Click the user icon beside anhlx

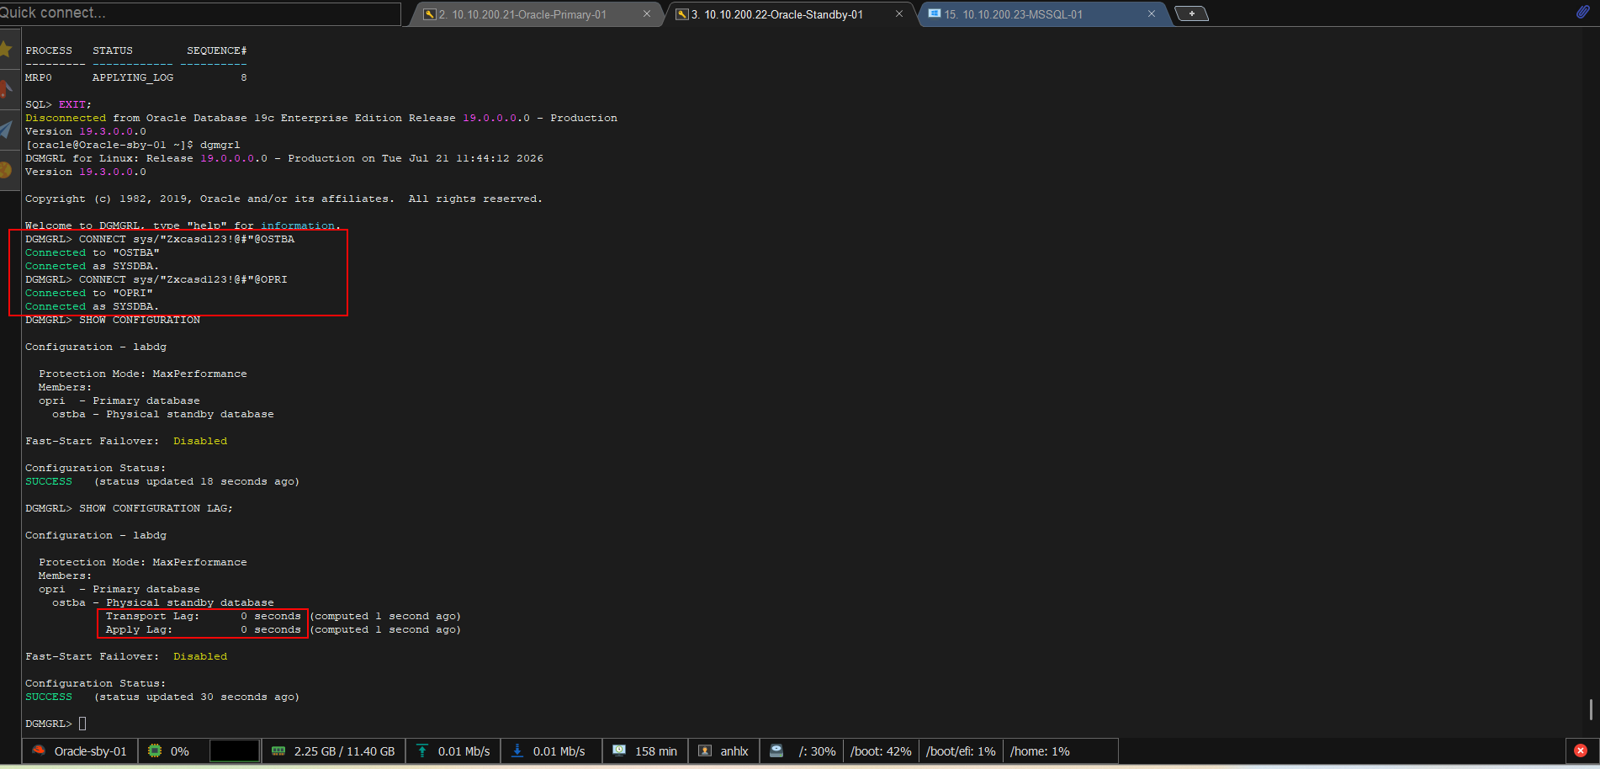click(x=705, y=750)
